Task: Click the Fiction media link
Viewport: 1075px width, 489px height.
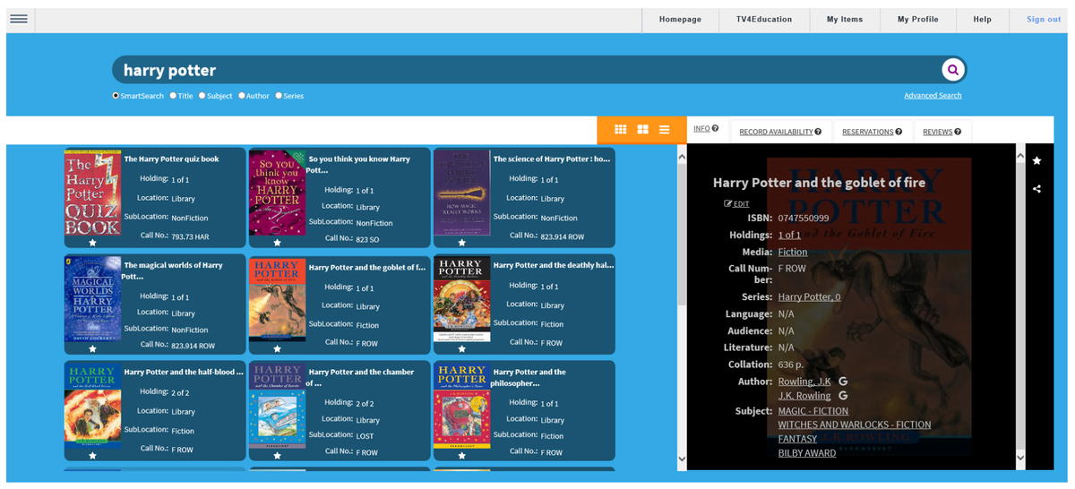Action: point(793,252)
